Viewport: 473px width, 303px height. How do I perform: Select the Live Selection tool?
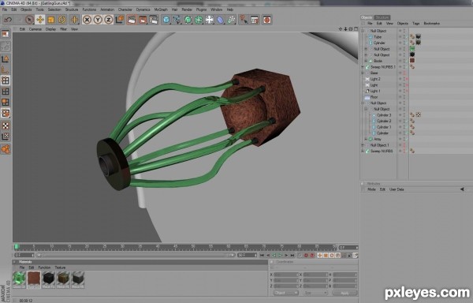pos(29,20)
